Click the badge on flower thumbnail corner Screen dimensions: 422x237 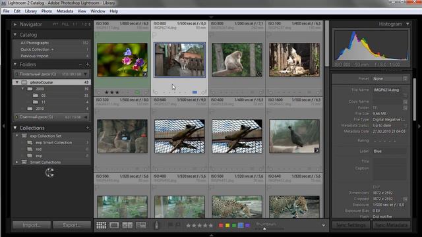(145, 74)
